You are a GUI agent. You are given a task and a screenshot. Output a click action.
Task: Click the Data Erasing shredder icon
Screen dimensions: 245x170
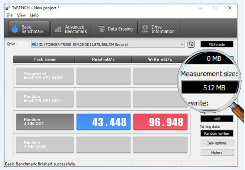(x=101, y=29)
